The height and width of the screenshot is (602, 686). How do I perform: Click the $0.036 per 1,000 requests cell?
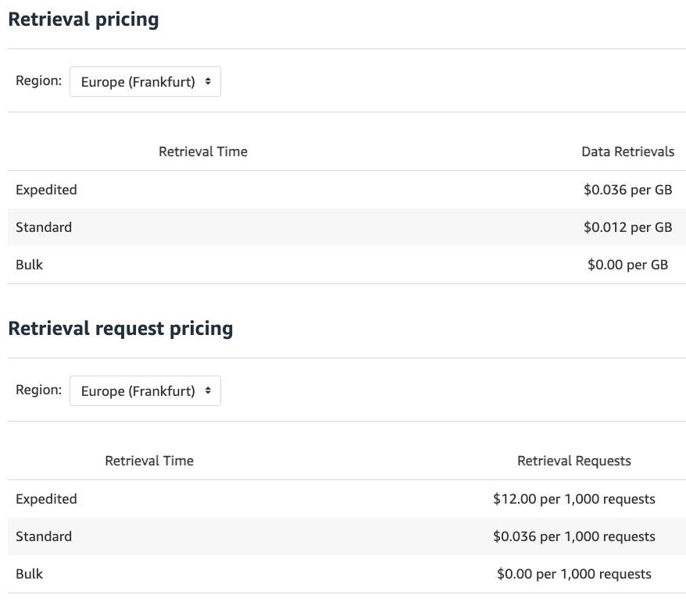[x=573, y=536]
